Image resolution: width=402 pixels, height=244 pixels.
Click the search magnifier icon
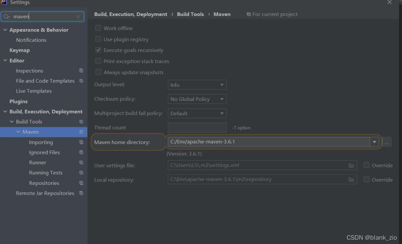tap(7, 17)
